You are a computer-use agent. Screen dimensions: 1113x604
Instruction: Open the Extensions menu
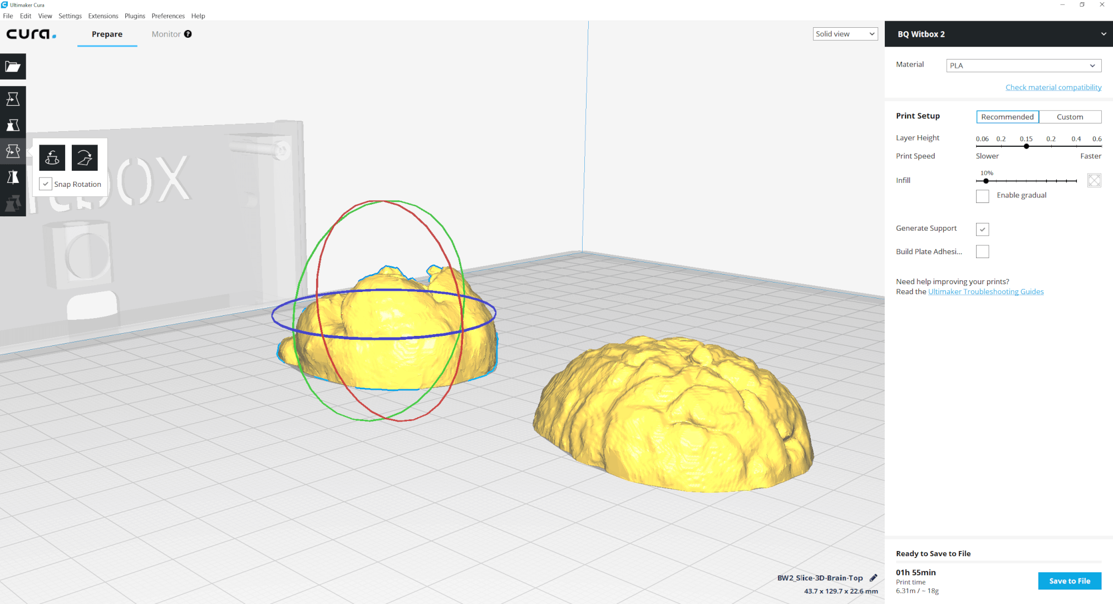pos(103,16)
